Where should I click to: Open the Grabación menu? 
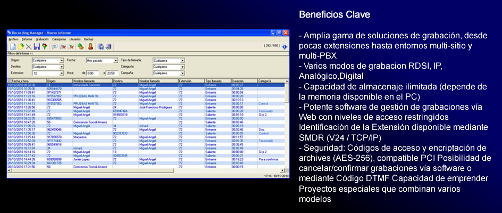tap(41, 39)
